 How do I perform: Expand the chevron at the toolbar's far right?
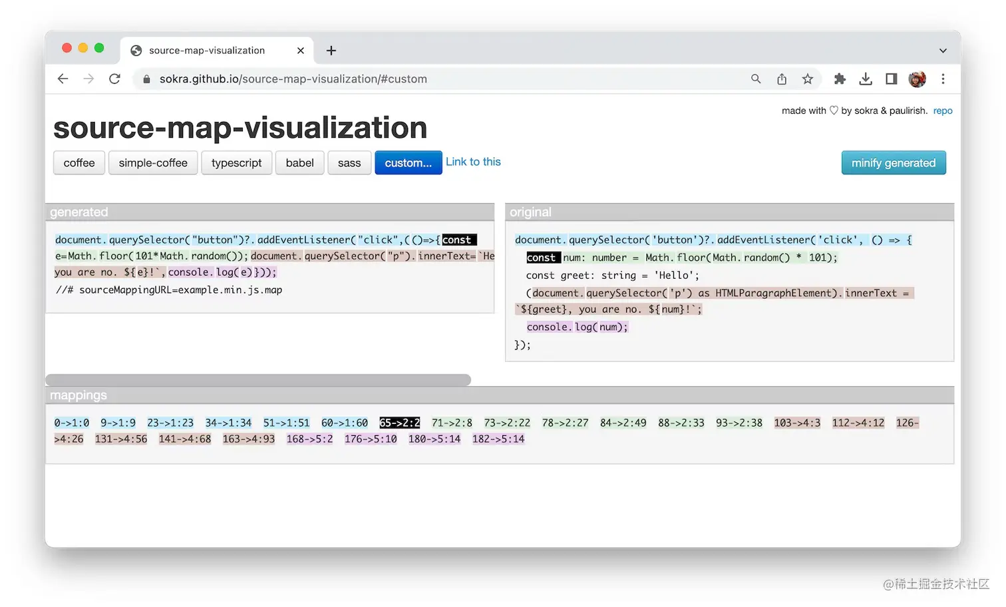[x=943, y=50]
